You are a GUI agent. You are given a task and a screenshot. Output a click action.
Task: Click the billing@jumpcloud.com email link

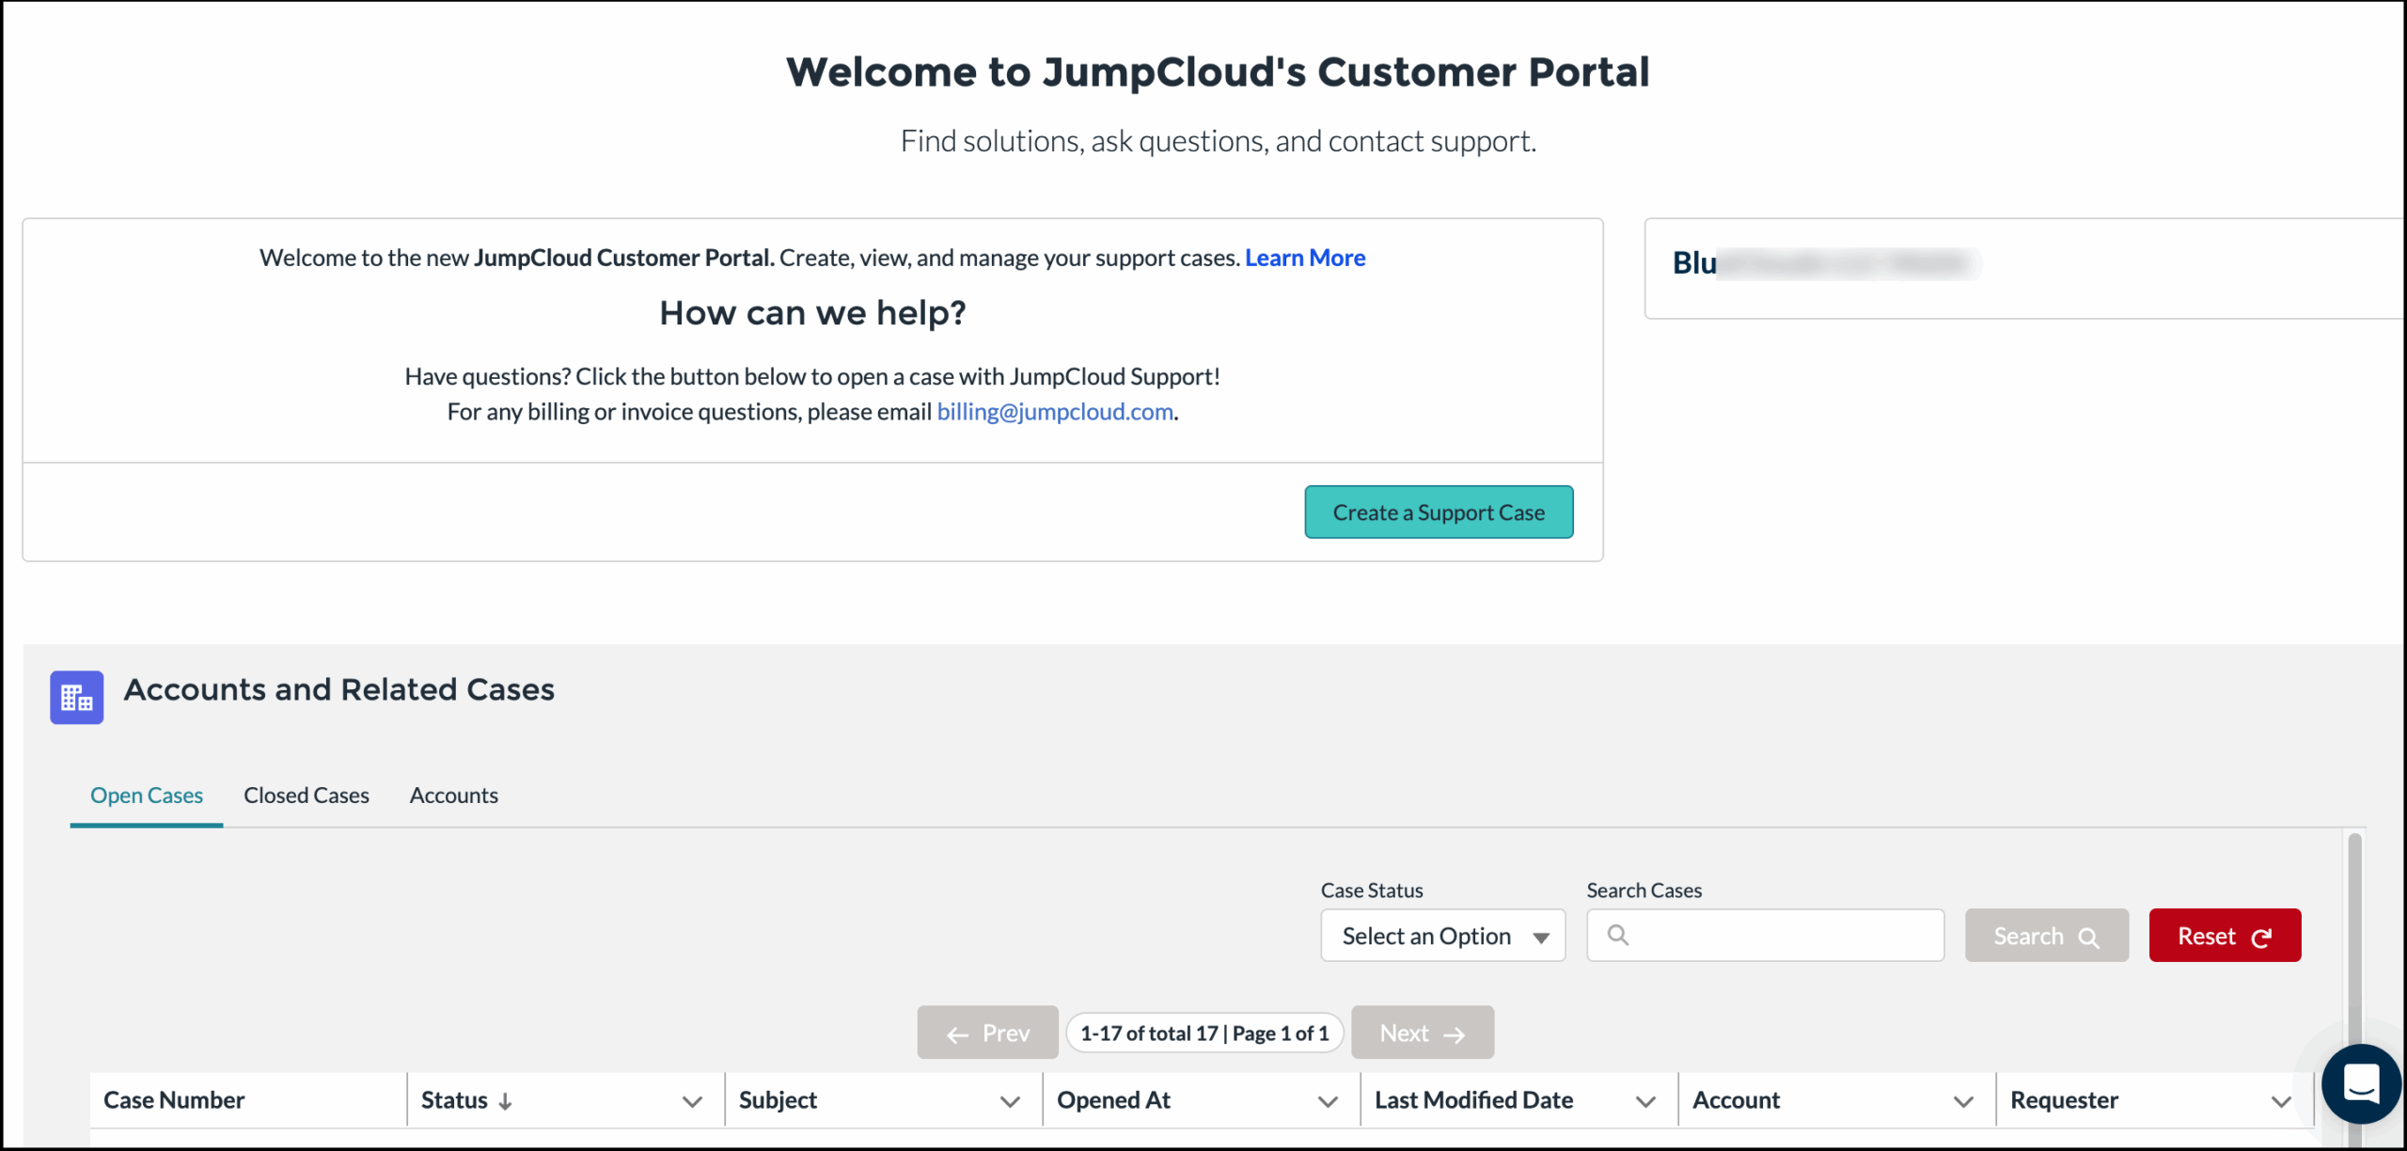click(1054, 411)
